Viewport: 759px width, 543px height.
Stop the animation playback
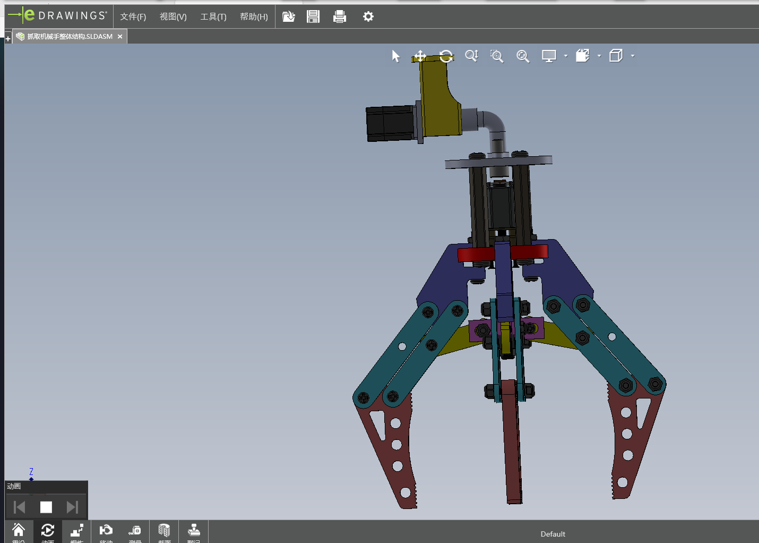point(46,507)
